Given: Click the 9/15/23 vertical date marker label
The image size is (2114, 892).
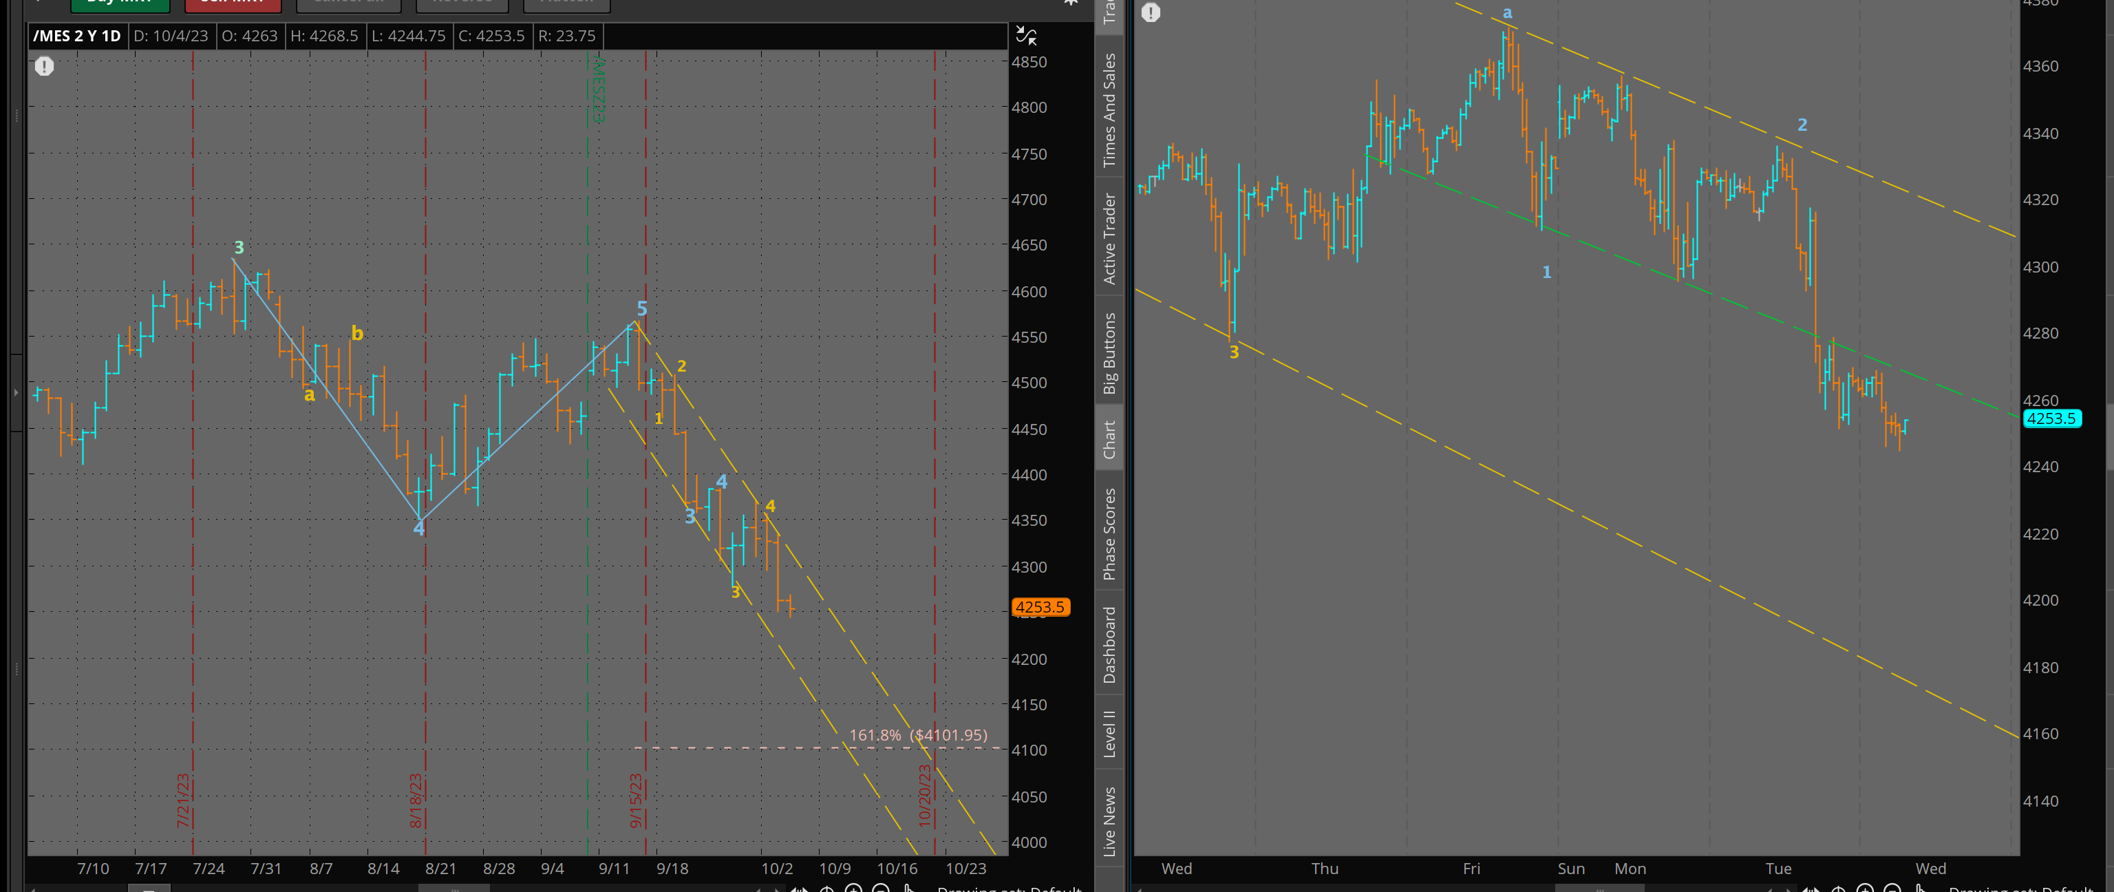Looking at the screenshot, I should tap(635, 800).
